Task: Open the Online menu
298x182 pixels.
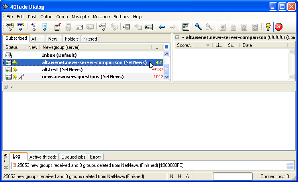Action: point(46,17)
